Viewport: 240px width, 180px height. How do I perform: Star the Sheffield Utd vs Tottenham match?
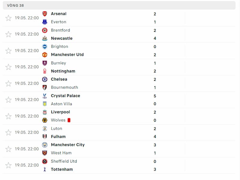pos(8,165)
